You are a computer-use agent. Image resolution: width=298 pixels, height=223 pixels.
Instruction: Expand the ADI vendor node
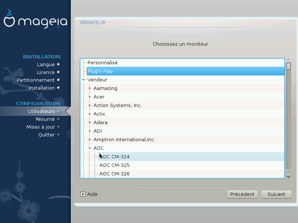click(x=89, y=131)
